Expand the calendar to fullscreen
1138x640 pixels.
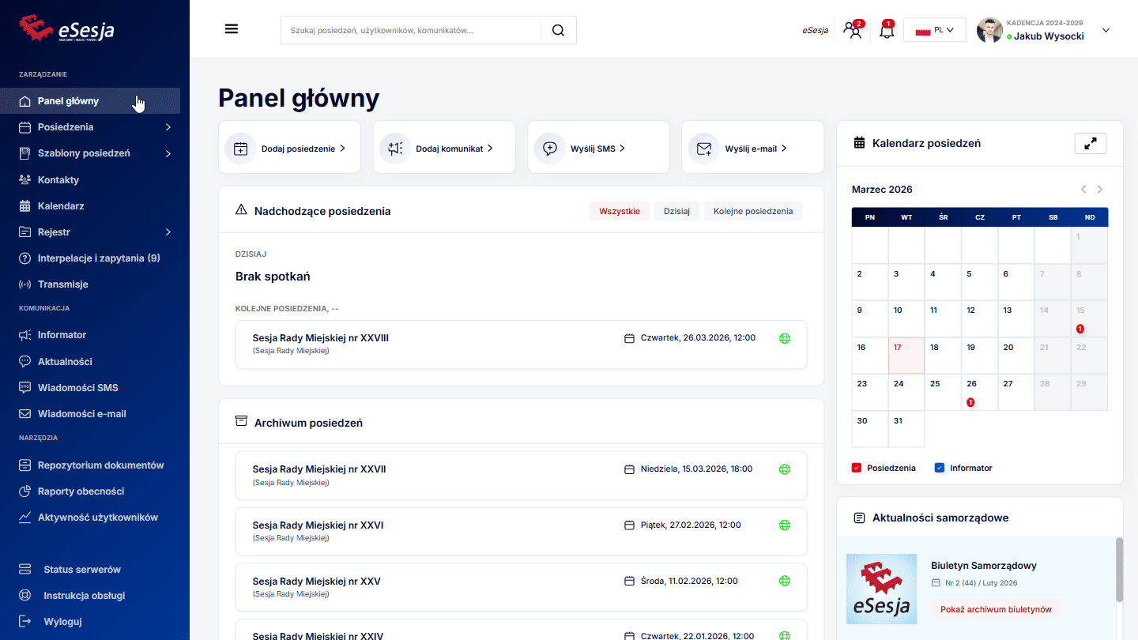pos(1090,143)
